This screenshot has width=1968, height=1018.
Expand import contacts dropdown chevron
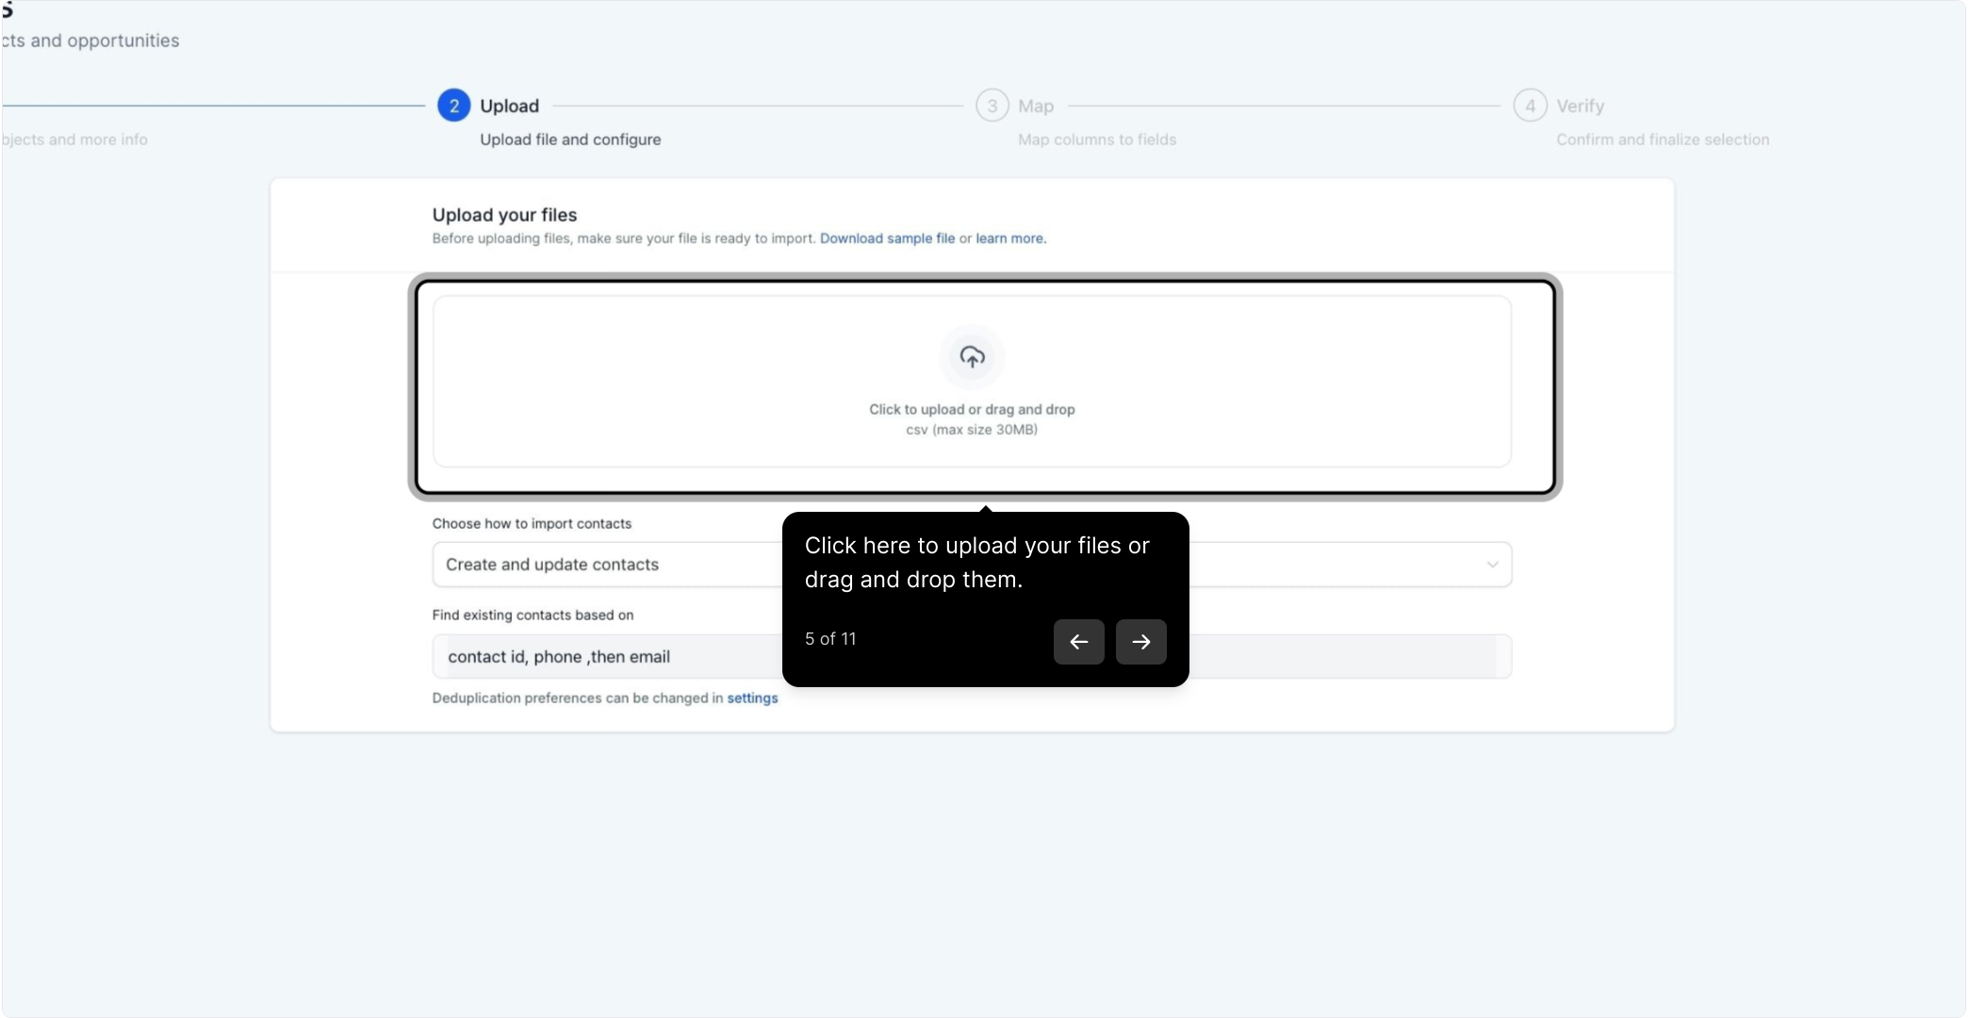click(1492, 565)
